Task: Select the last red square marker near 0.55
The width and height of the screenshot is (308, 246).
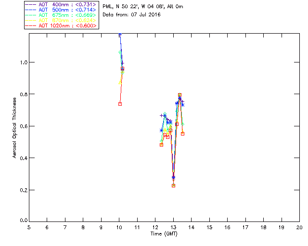Action: tap(183, 134)
